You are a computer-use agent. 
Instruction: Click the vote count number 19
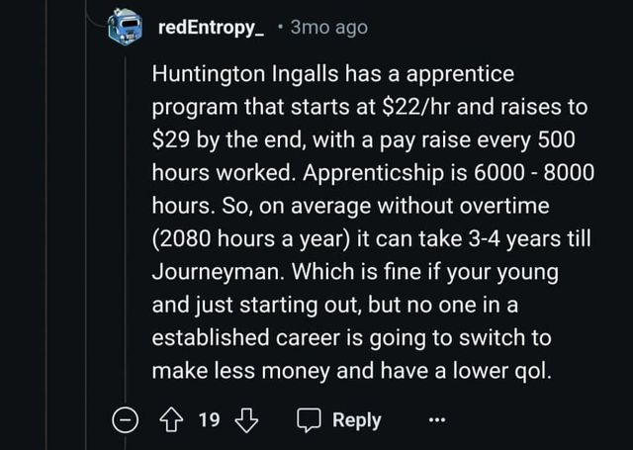coord(209,419)
